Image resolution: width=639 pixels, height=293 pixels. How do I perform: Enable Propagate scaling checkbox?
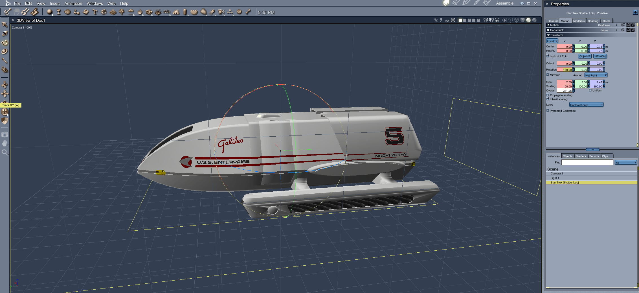(x=548, y=95)
